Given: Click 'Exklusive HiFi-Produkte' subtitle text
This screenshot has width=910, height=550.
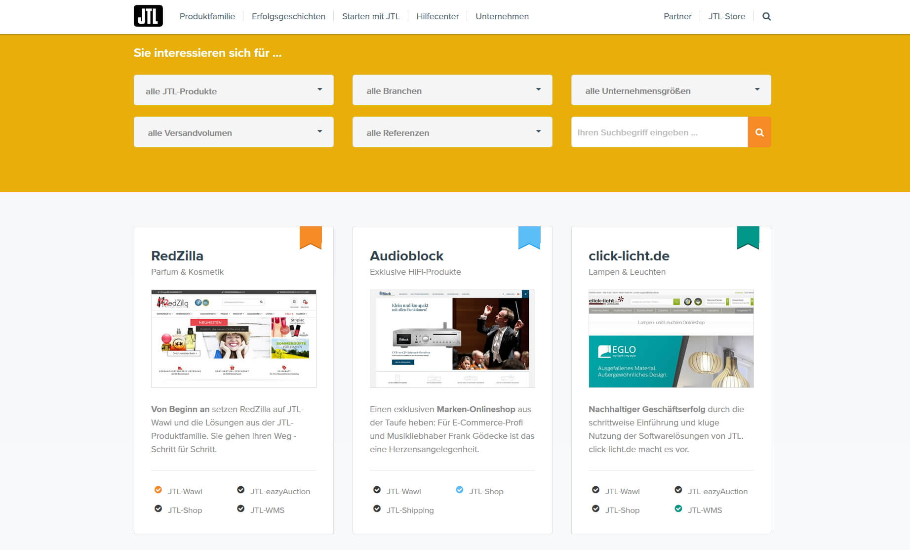Looking at the screenshot, I should click(415, 272).
